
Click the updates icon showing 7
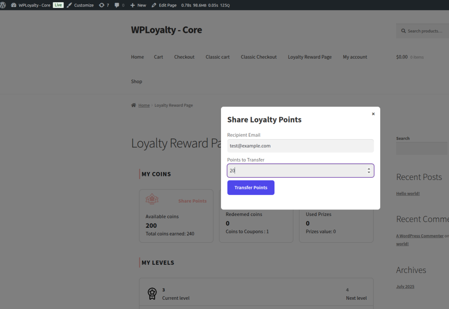click(x=102, y=5)
